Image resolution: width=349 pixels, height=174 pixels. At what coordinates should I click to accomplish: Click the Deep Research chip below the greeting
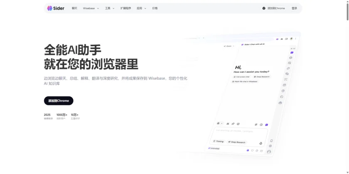pyautogui.click(x=261, y=77)
